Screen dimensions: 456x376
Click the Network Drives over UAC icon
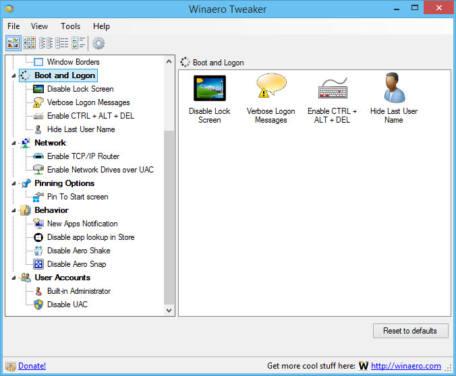click(38, 170)
